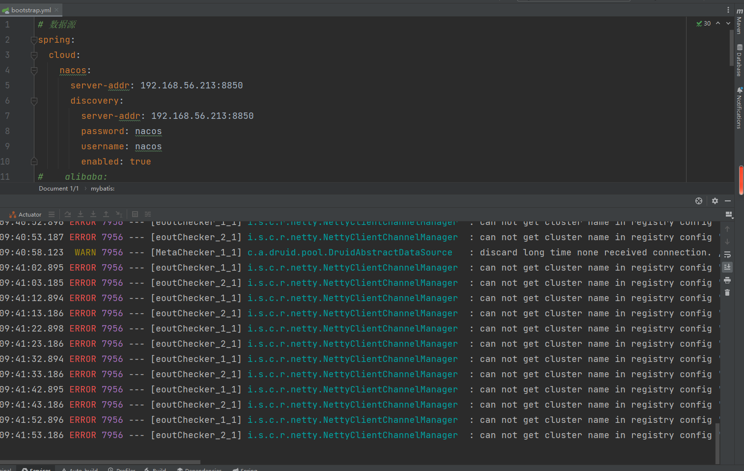Select the soft-wrap icon in console toolbar

(727, 254)
